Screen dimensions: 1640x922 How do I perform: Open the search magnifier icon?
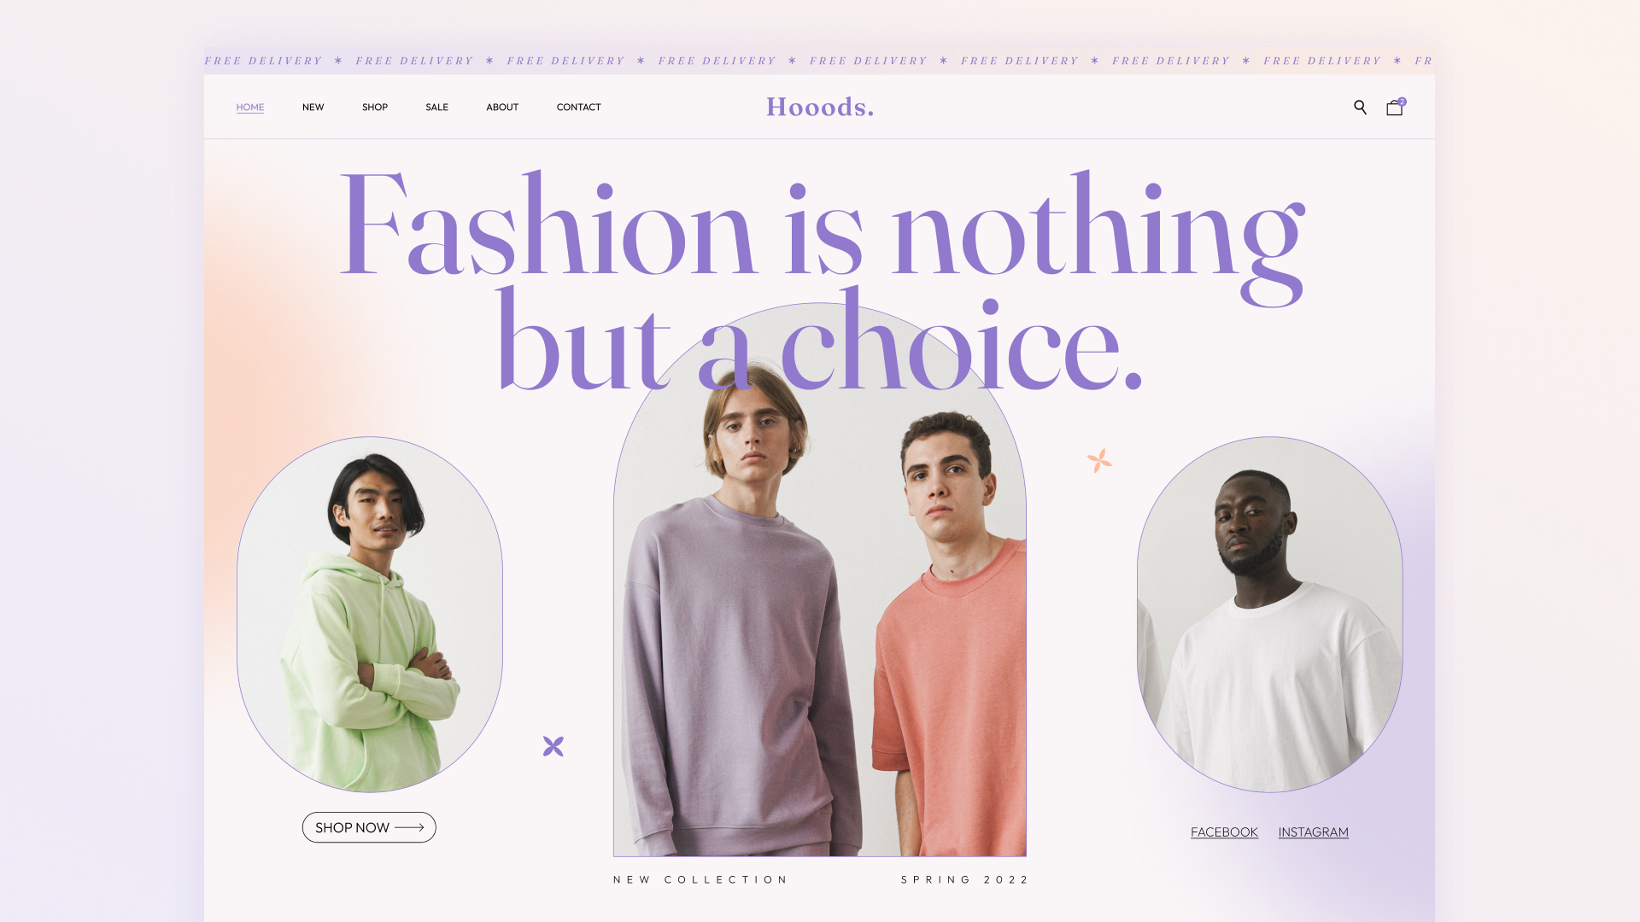[1360, 107]
